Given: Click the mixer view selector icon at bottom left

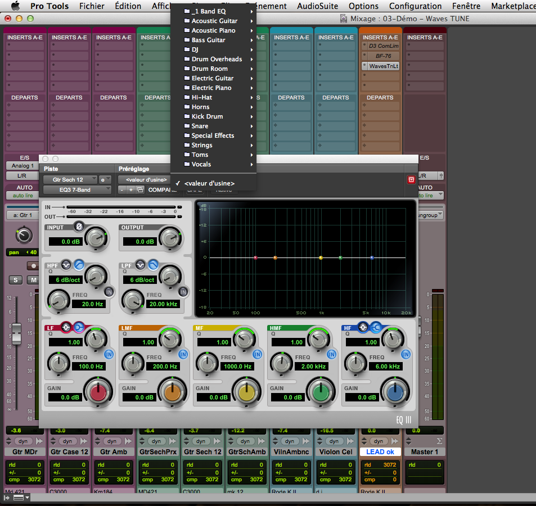Looking at the screenshot, I should coord(21,498).
